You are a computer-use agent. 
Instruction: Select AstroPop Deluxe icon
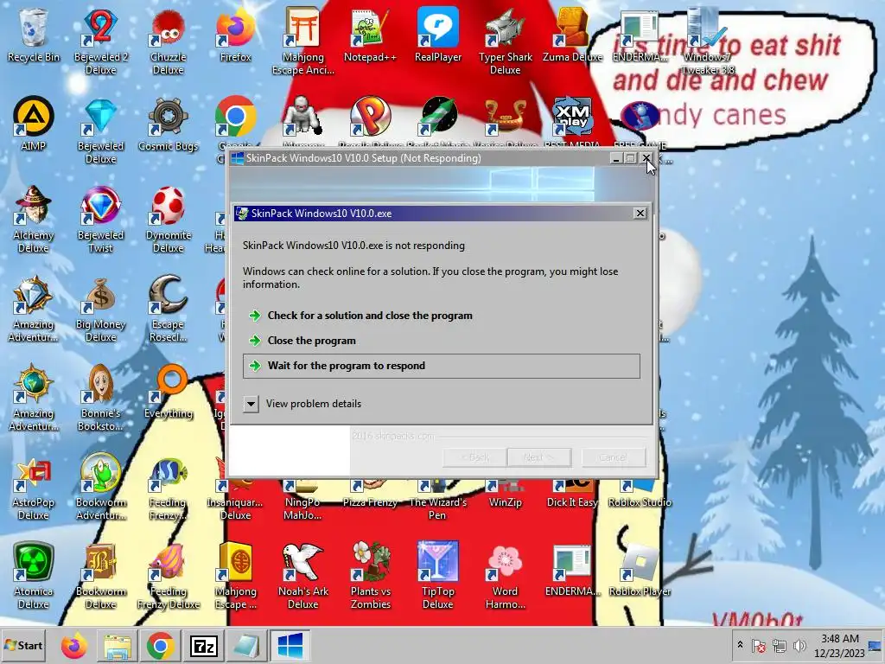click(34, 487)
